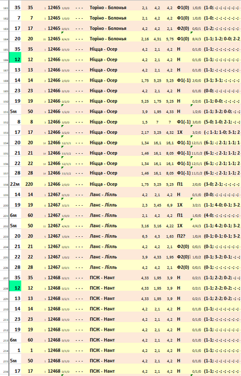The image size is (241, 376).
Task: Select "ПСЖ - Нант" match cell in row 207
Action: coord(103,278)
